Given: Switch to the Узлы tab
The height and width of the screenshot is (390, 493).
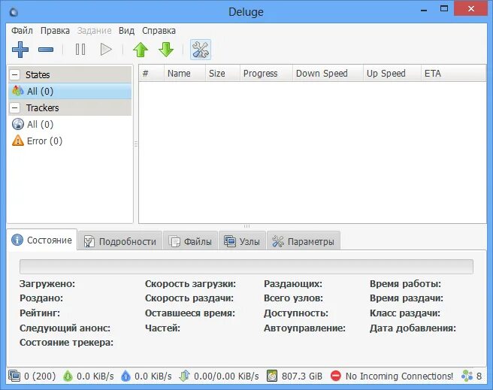Looking at the screenshot, I should (242, 241).
